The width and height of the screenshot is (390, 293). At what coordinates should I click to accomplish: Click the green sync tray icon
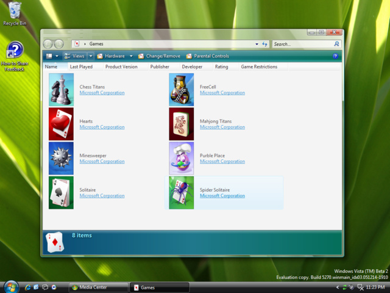point(344,288)
